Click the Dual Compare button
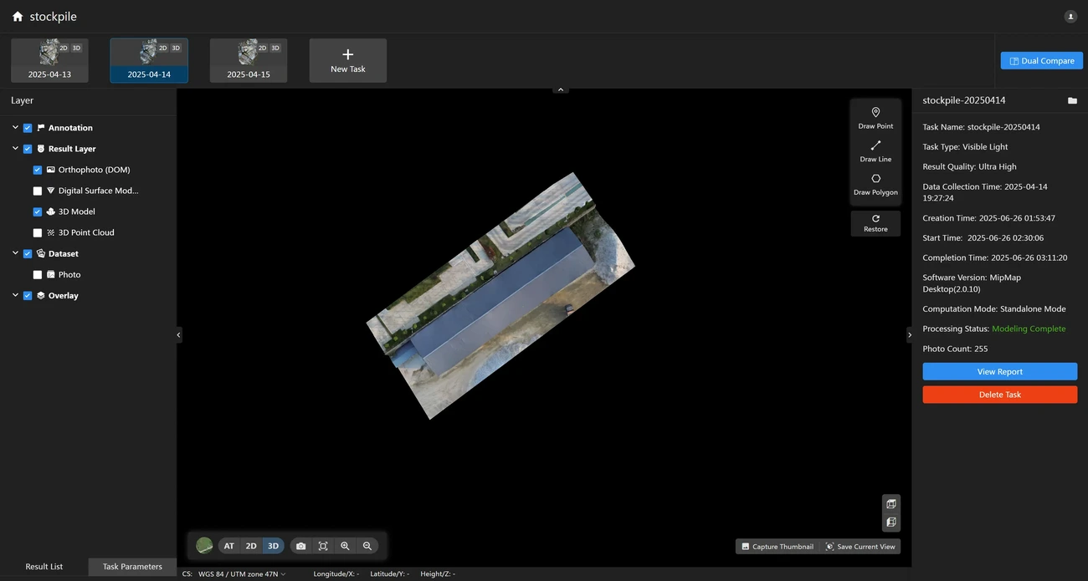 1041,61
